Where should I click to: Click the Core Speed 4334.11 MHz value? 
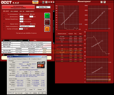(20, 81)
